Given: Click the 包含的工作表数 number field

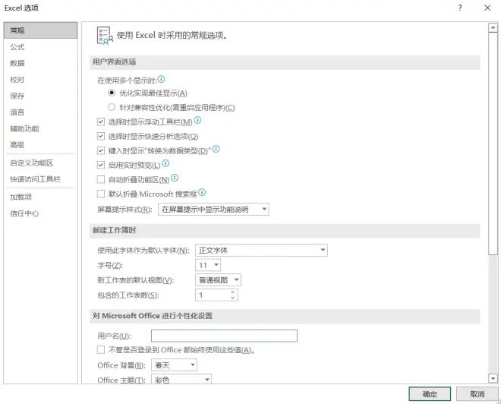Looking at the screenshot, I should [216, 295].
